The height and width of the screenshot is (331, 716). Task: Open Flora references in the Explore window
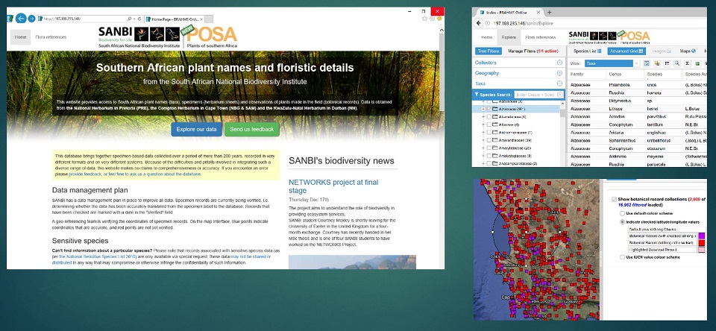click(541, 37)
